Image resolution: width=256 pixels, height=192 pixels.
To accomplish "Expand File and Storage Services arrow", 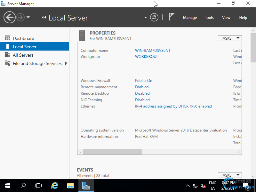I will 66,63.
